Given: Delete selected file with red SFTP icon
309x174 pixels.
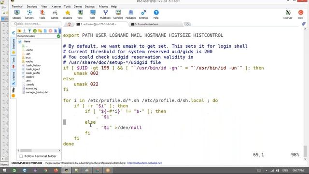Looking at the screenshot, I should pyautogui.click(x=50, y=31).
